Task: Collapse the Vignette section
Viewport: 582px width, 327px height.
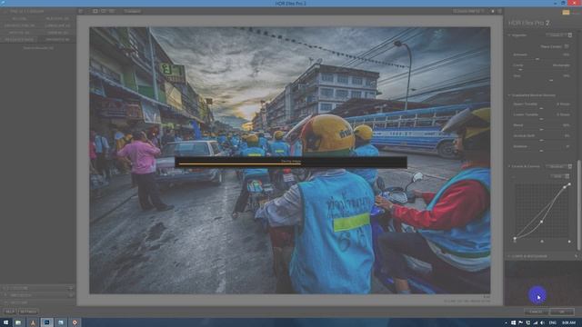Action: click(509, 35)
